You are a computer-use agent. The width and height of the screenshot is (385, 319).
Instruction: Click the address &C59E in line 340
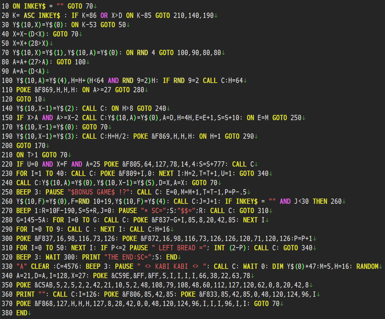point(121,276)
